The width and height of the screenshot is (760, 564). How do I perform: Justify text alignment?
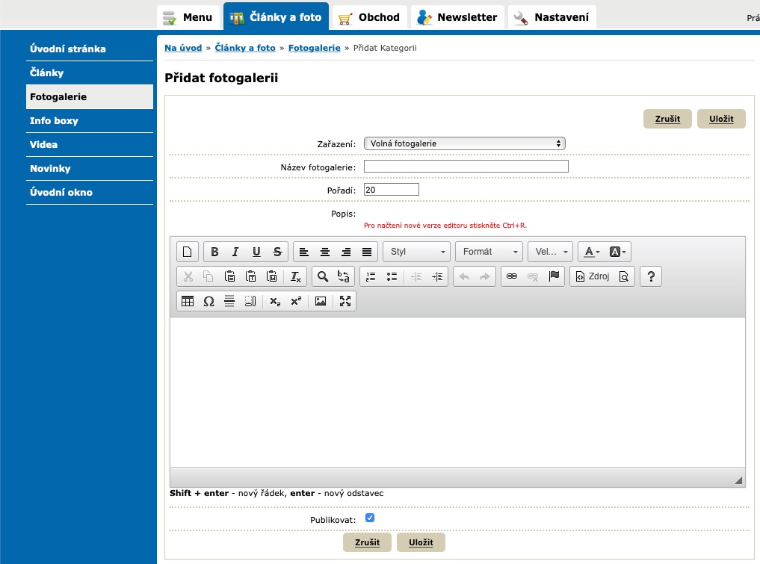pyautogui.click(x=367, y=252)
